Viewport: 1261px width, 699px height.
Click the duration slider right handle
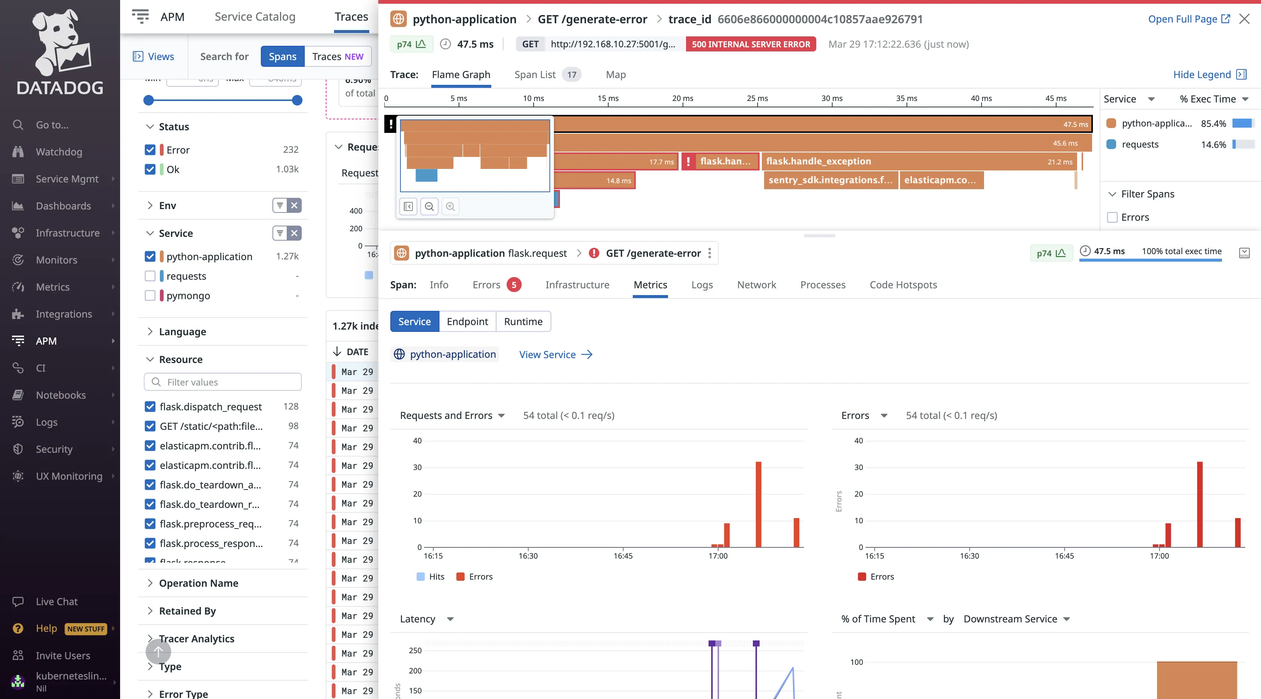(x=297, y=100)
